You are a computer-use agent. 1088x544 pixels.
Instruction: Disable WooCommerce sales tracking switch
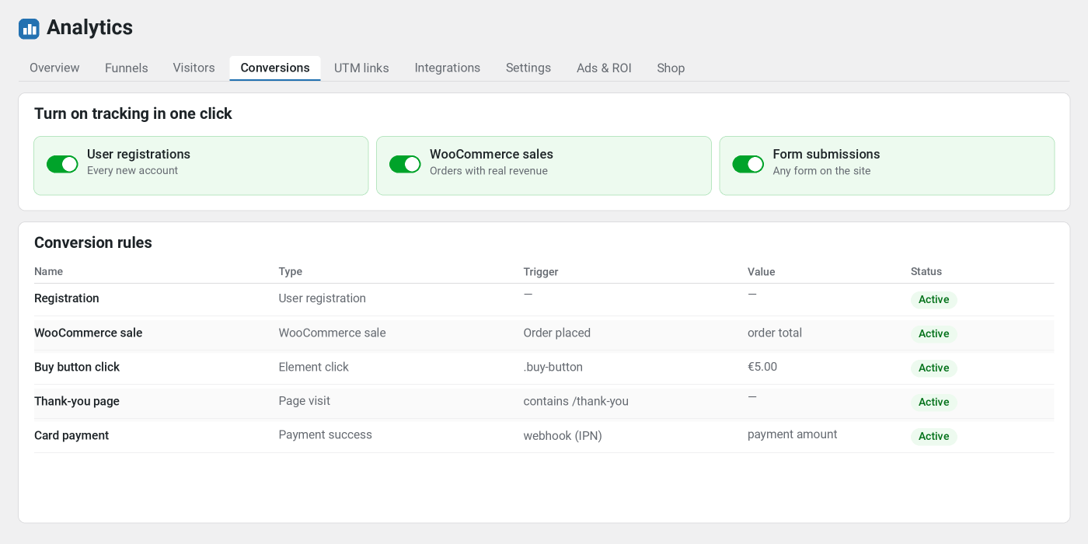(405, 164)
